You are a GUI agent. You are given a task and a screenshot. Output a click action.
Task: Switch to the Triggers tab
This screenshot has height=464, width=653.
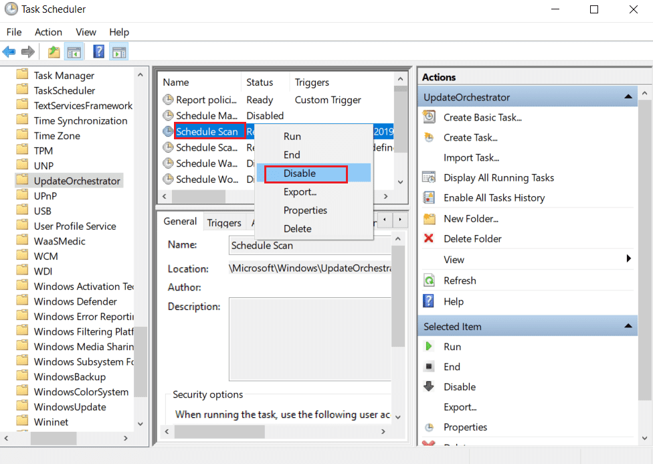click(224, 223)
